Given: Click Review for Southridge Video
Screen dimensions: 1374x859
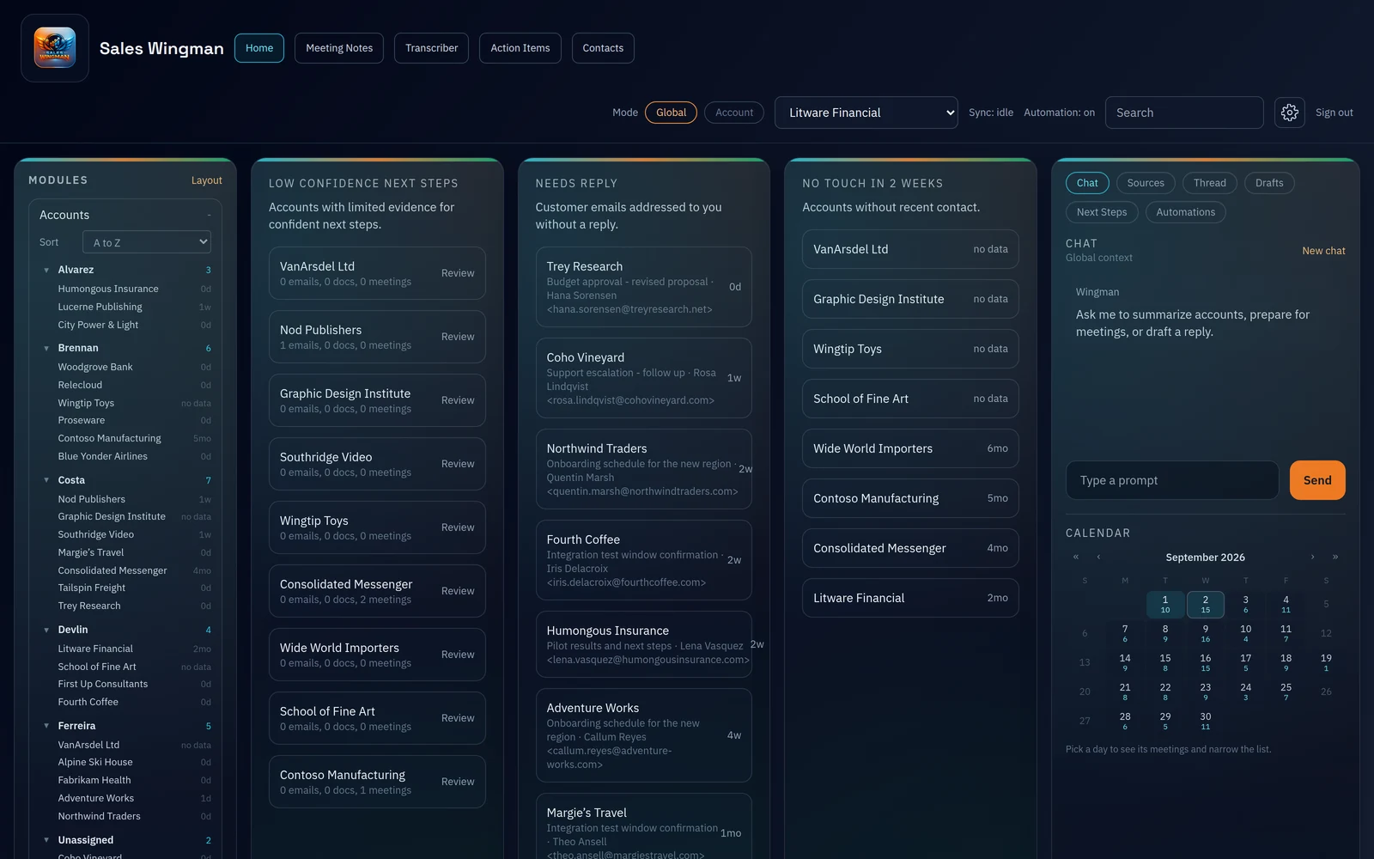Looking at the screenshot, I should (458, 464).
